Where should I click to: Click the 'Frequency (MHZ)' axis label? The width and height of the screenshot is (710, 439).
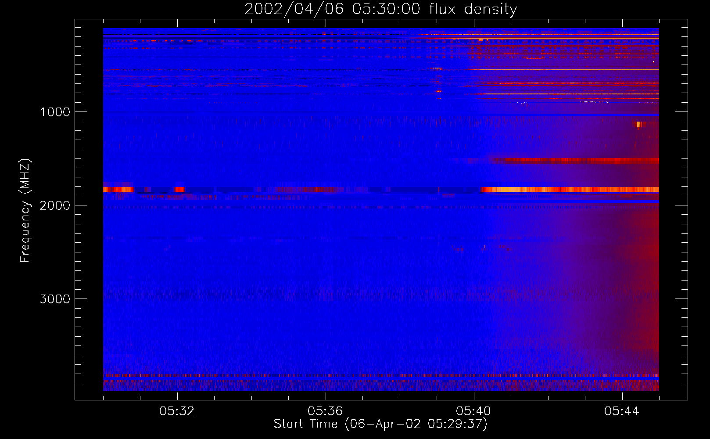tap(25, 211)
